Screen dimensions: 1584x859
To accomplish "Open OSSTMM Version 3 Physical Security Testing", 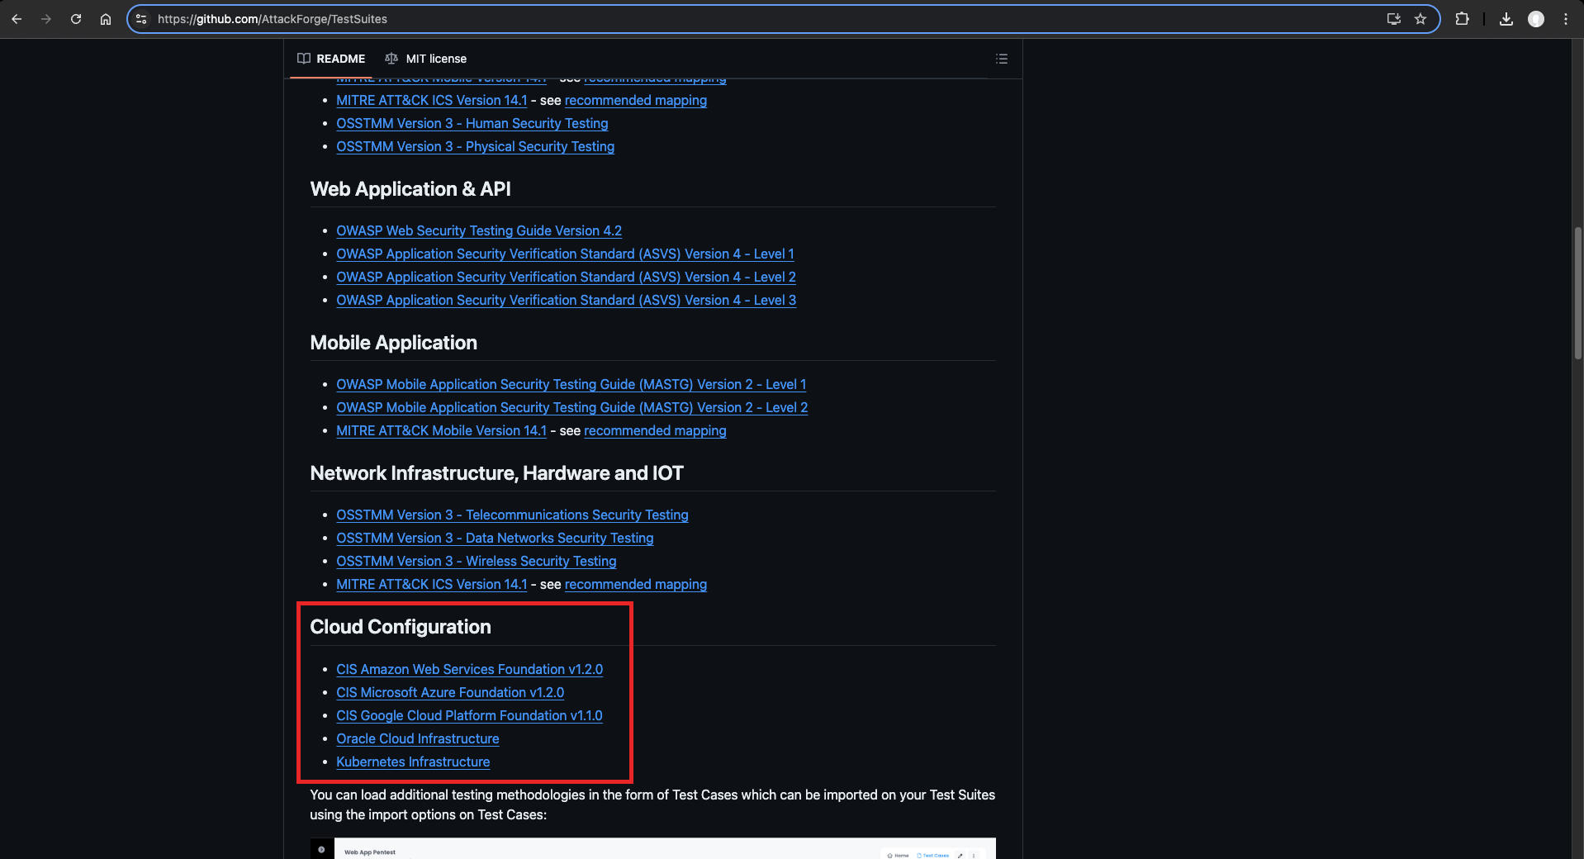I will [475, 146].
